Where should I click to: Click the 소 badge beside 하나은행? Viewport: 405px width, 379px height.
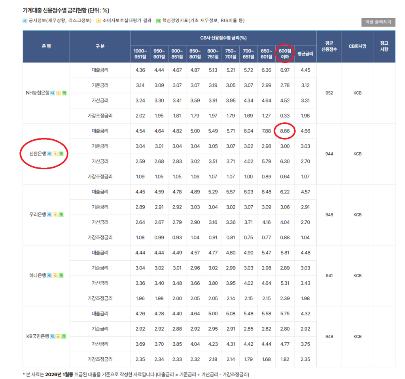pyautogui.click(x=55, y=276)
